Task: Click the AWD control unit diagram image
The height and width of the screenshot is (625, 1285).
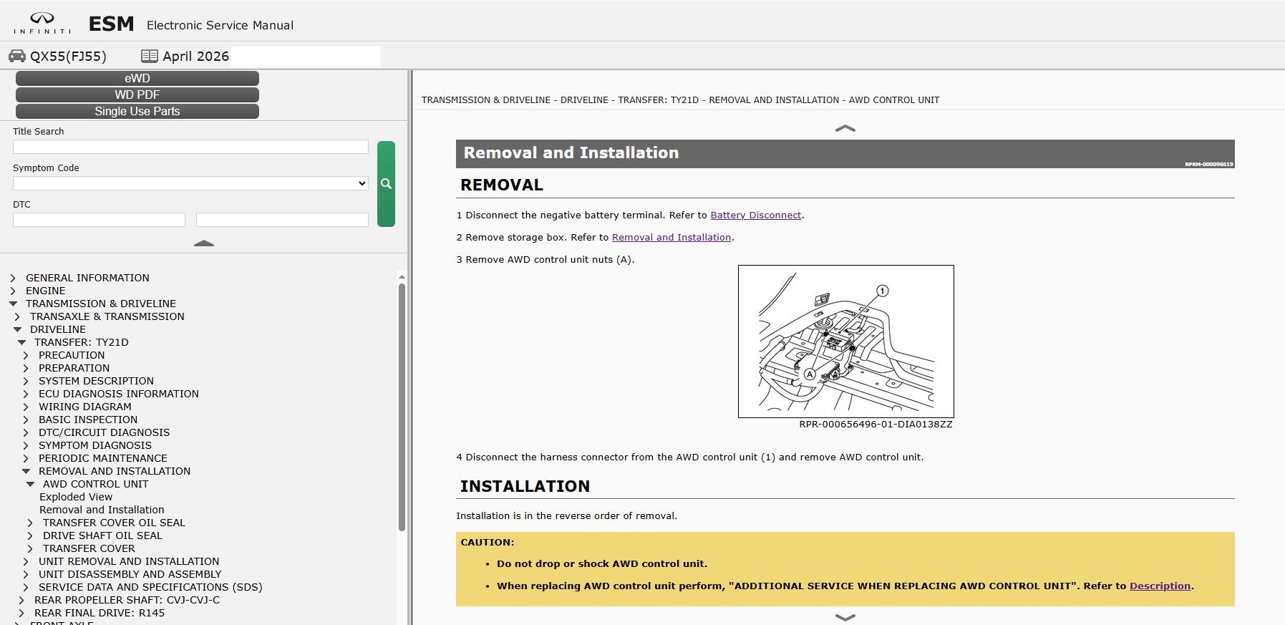Action: coord(846,341)
